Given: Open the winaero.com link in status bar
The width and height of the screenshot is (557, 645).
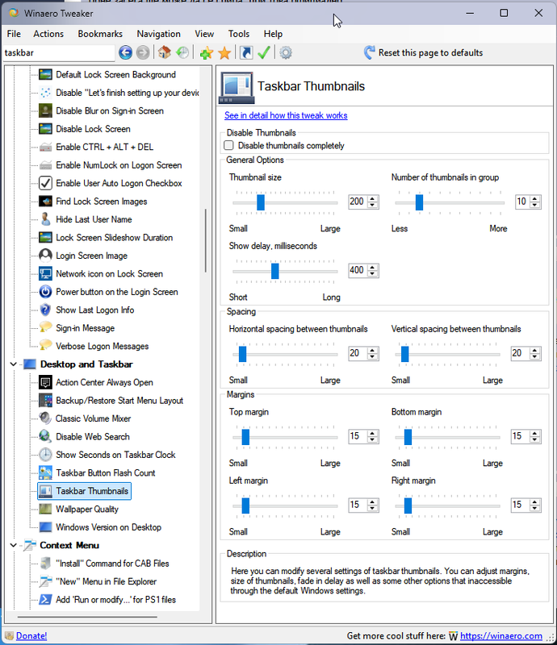Looking at the screenshot, I should [x=501, y=635].
